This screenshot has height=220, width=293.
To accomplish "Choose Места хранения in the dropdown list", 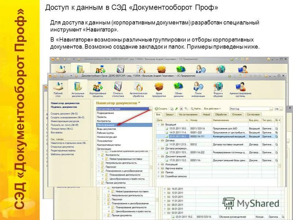I will (x=124, y=125).
